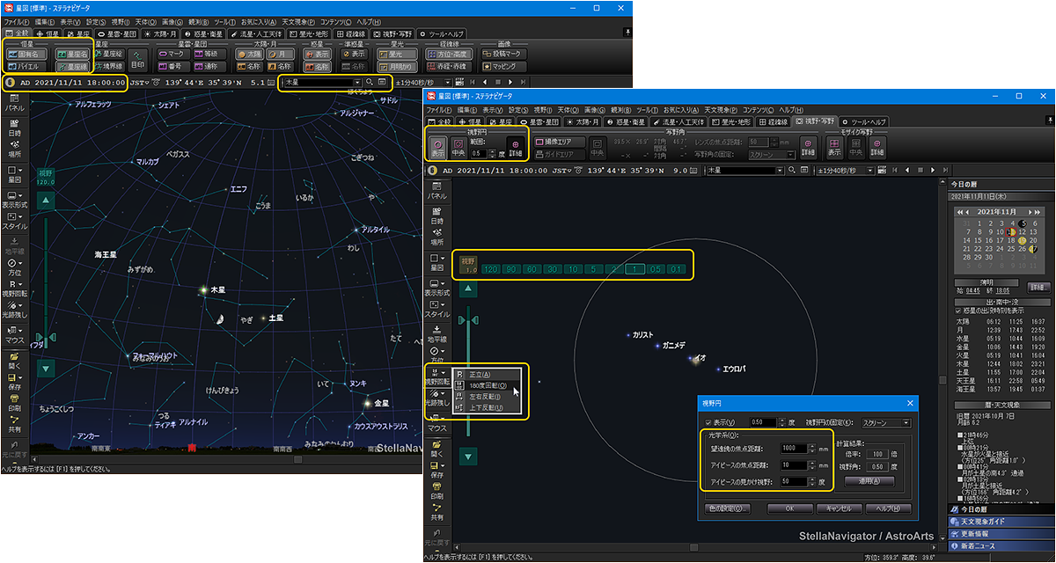Click 視野円 表示 toggle button in ribbon
The image size is (1056, 563).
click(437, 147)
